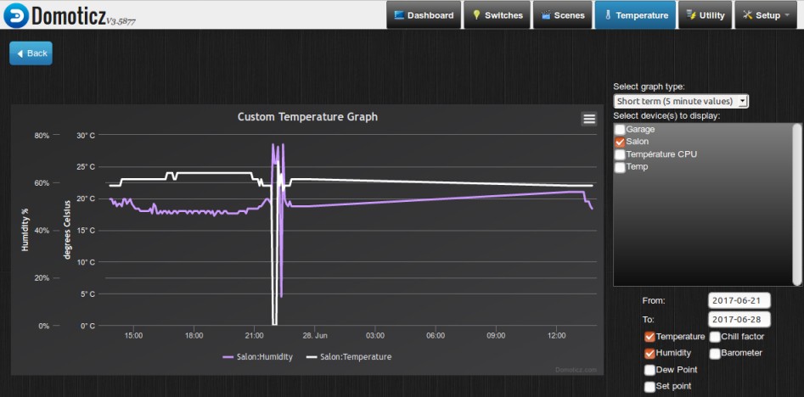This screenshot has height=397, width=804.
Task: Click the From date field
Action: [x=739, y=300]
